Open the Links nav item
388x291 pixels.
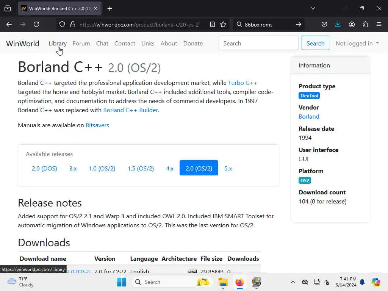point(148,44)
